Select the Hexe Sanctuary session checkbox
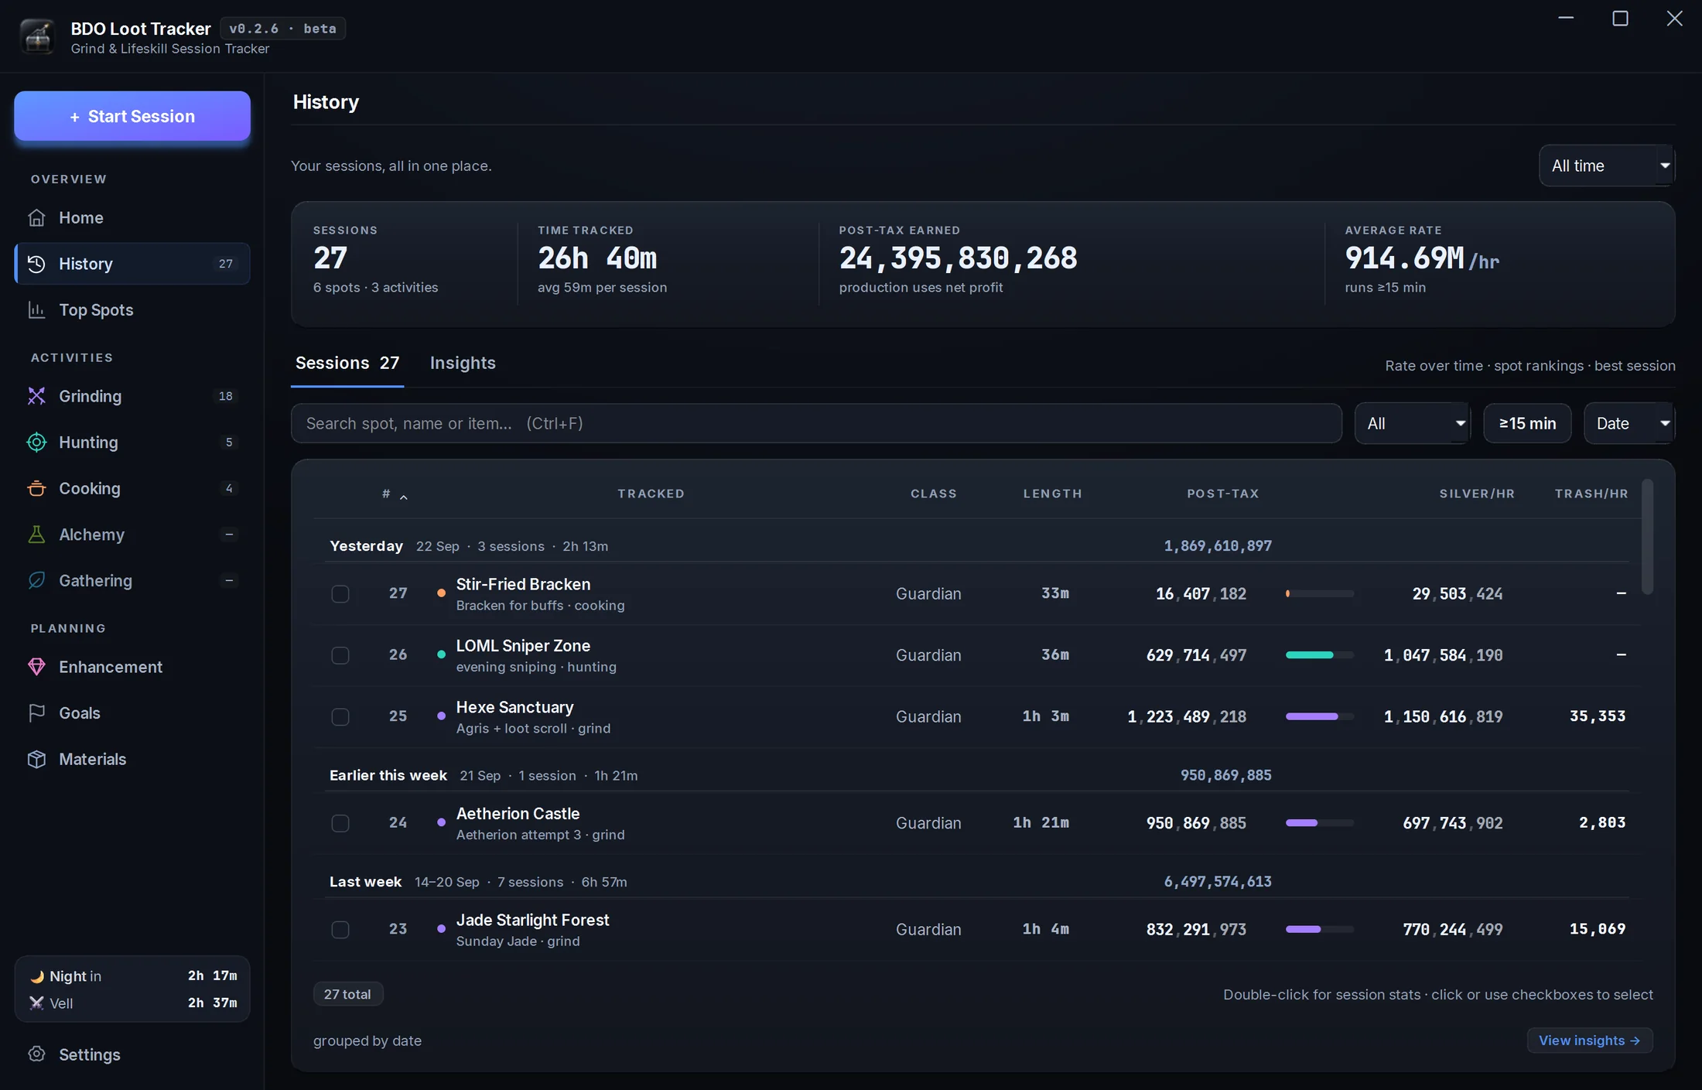 click(x=340, y=717)
